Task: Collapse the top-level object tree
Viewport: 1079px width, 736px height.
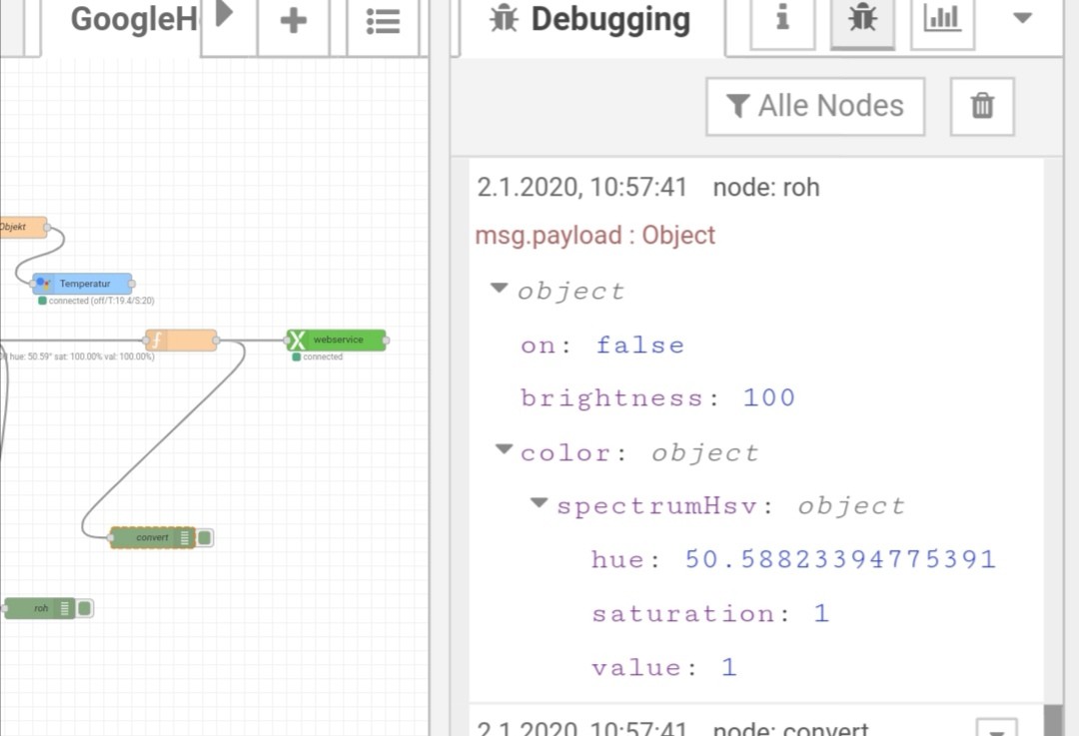Action: click(499, 289)
